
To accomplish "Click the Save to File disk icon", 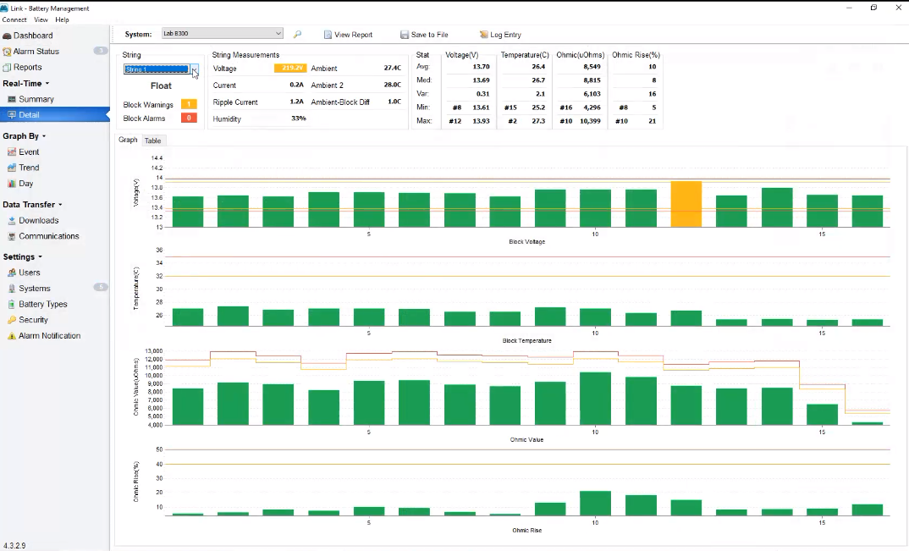I will (404, 35).
